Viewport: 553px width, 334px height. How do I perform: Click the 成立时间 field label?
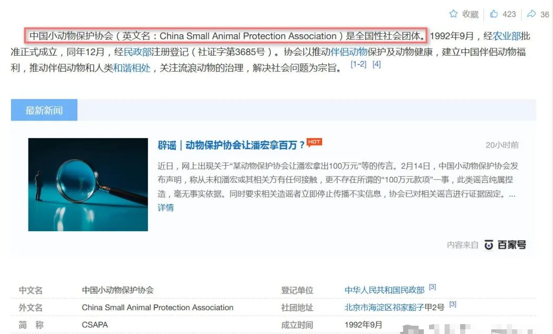click(297, 325)
